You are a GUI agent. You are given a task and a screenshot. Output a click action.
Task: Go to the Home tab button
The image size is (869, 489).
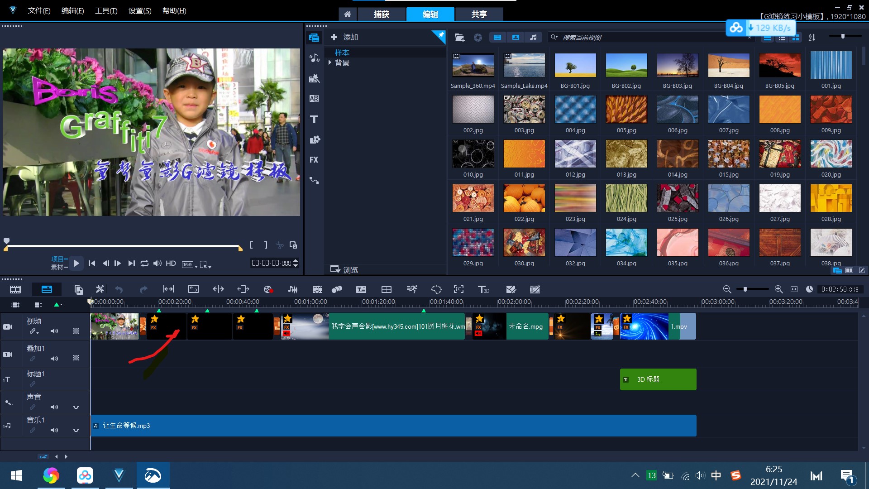[x=348, y=14]
